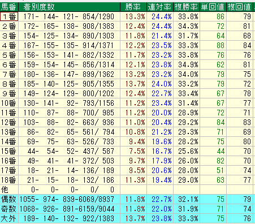
Task: Select the 17番 row label
Action: [9, 170]
